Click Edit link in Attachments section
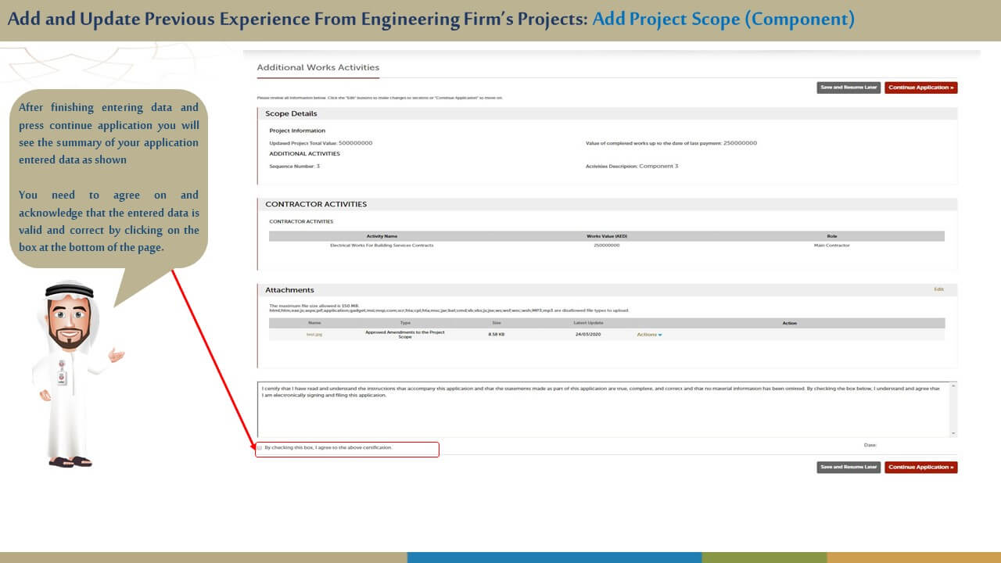1001x563 pixels. pyautogui.click(x=938, y=289)
